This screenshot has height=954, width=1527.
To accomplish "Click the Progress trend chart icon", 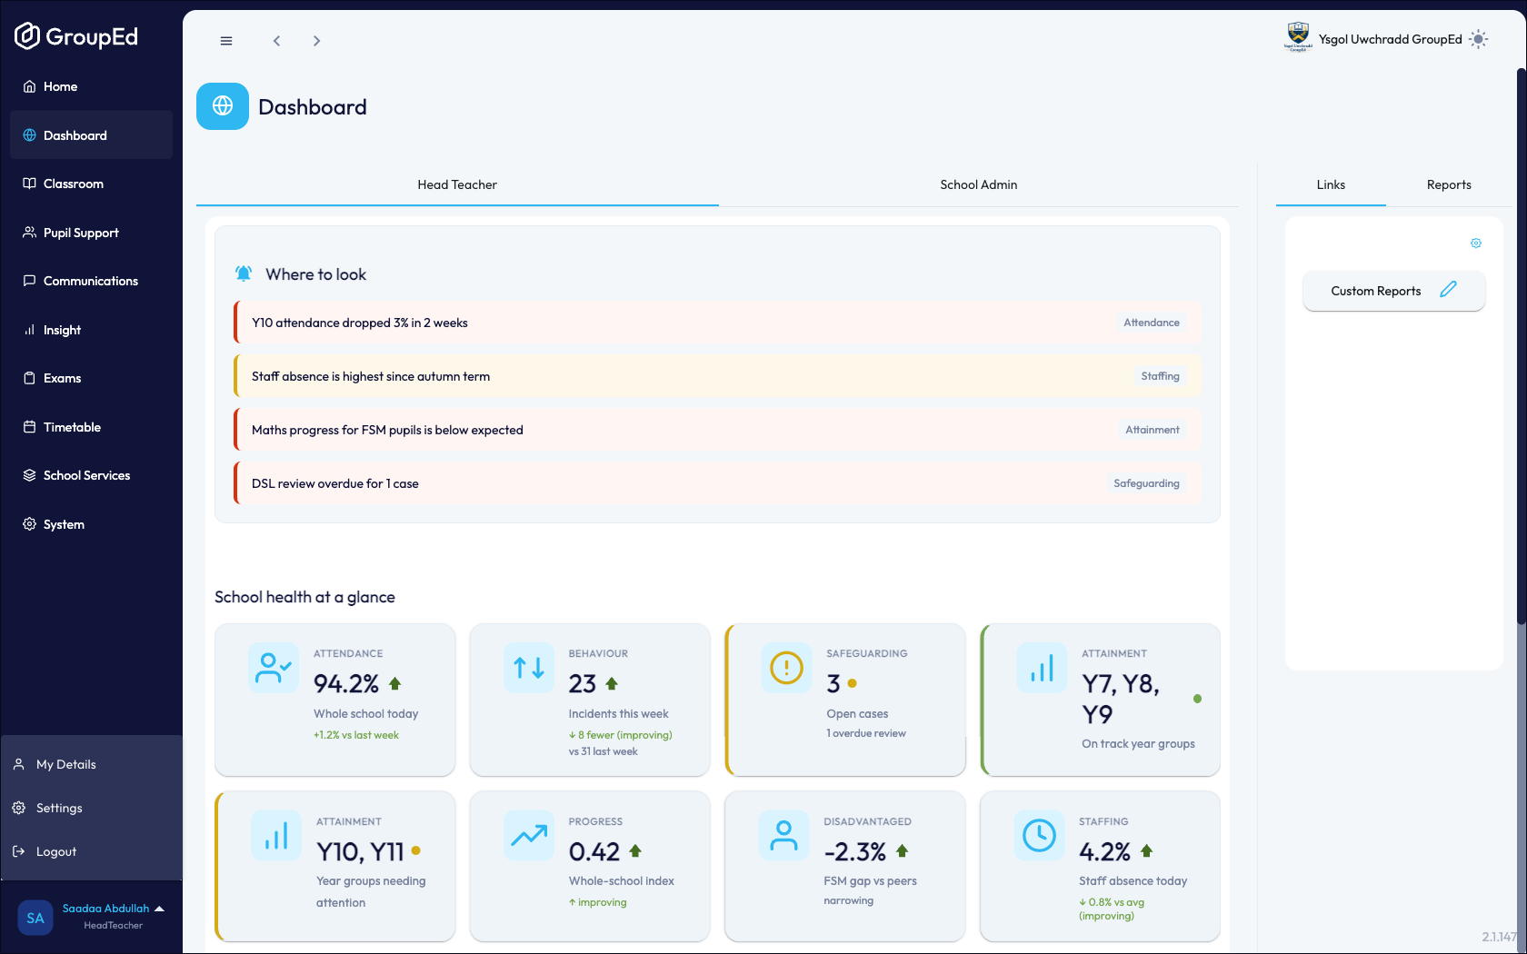I will coord(529,835).
